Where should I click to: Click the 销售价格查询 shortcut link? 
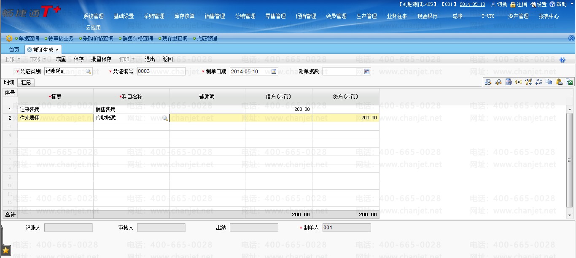137,38
